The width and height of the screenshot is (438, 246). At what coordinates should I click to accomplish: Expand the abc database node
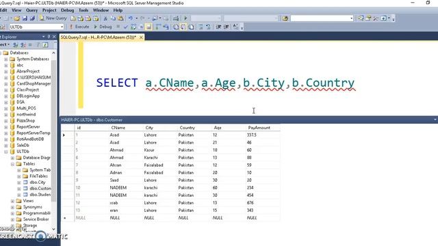(6, 66)
